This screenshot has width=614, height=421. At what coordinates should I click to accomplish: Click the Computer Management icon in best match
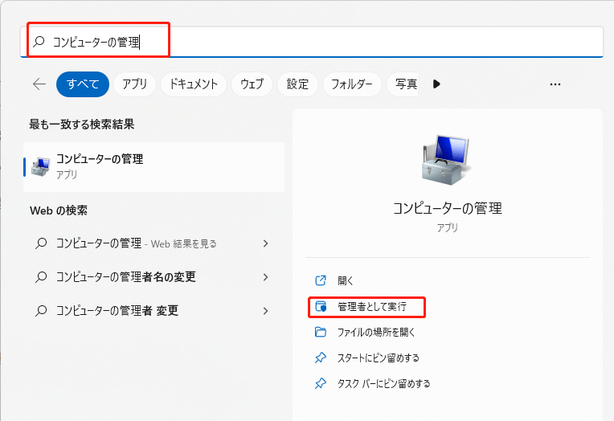coord(41,166)
